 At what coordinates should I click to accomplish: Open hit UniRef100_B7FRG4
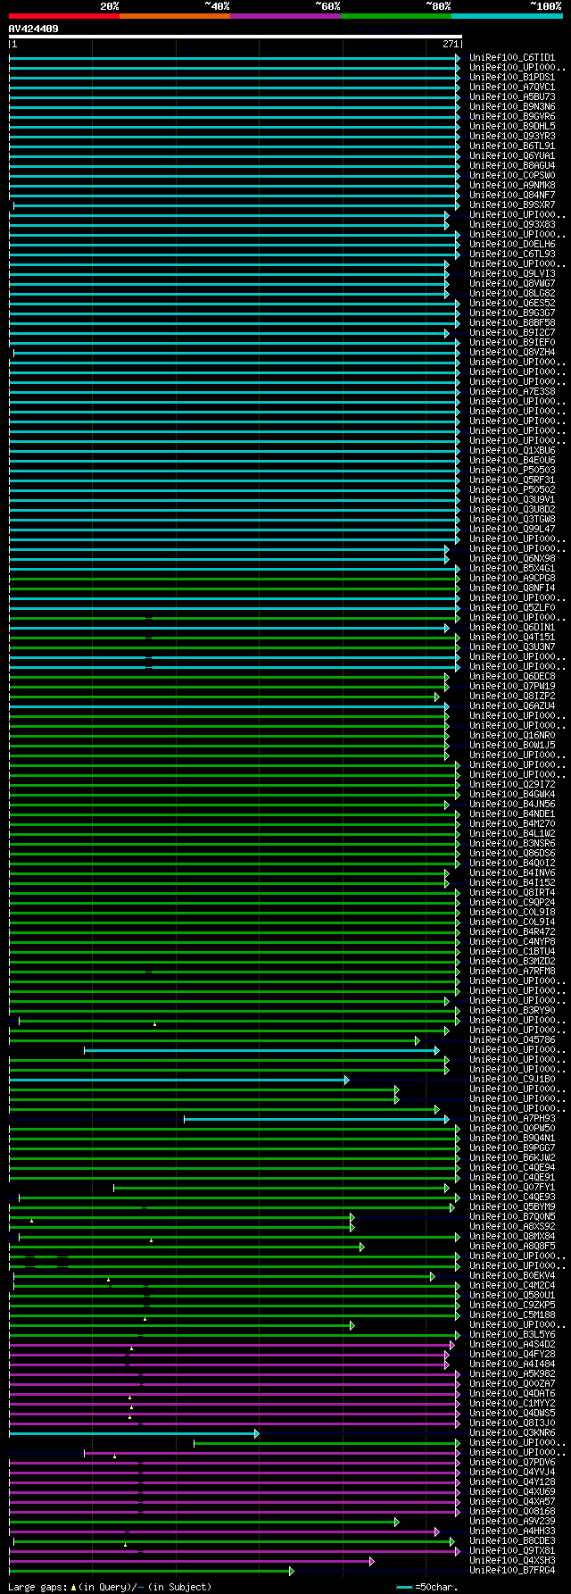click(x=512, y=1571)
